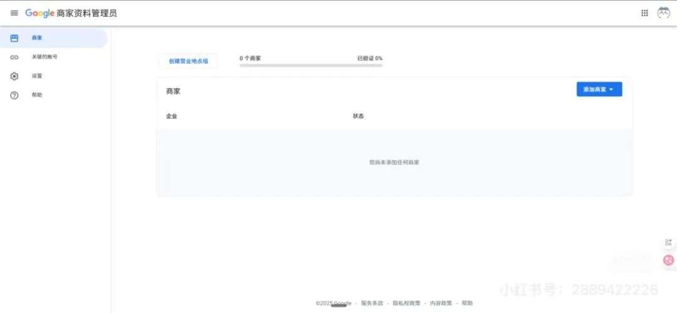Image resolution: width=677 pixels, height=313 pixels.
Task: Click the 企业 column header
Action: (x=171, y=116)
